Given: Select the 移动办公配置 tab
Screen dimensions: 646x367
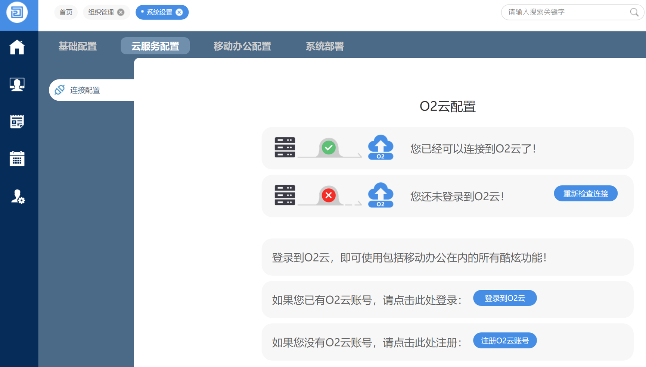Looking at the screenshot, I should [x=242, y=46].
